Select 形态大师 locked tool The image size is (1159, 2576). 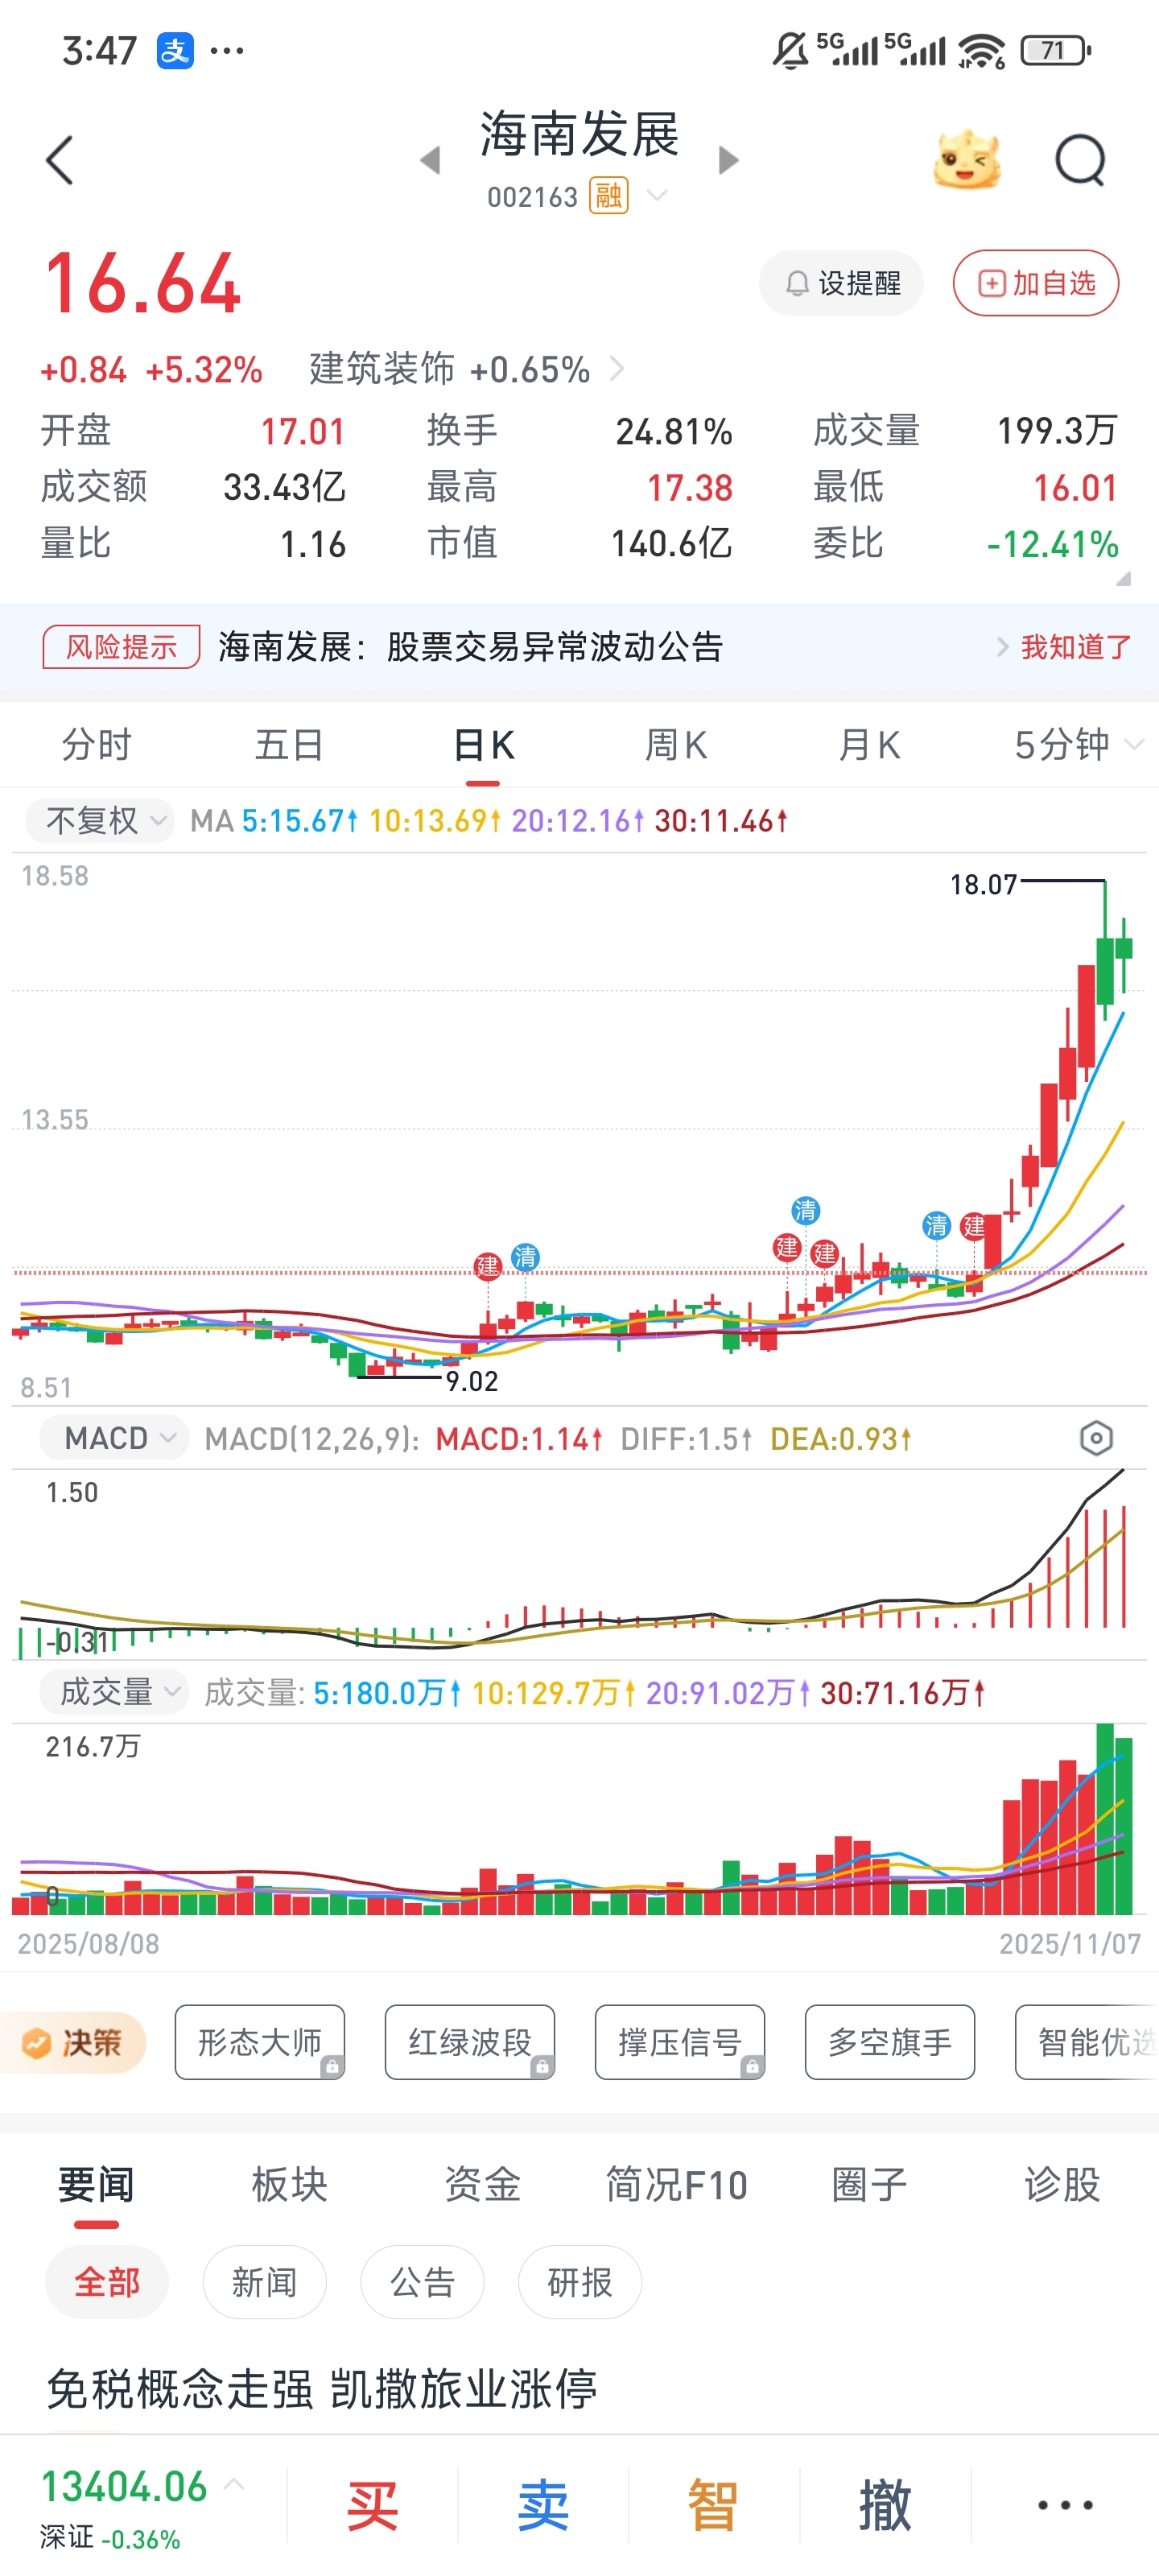pos(260,2042)
